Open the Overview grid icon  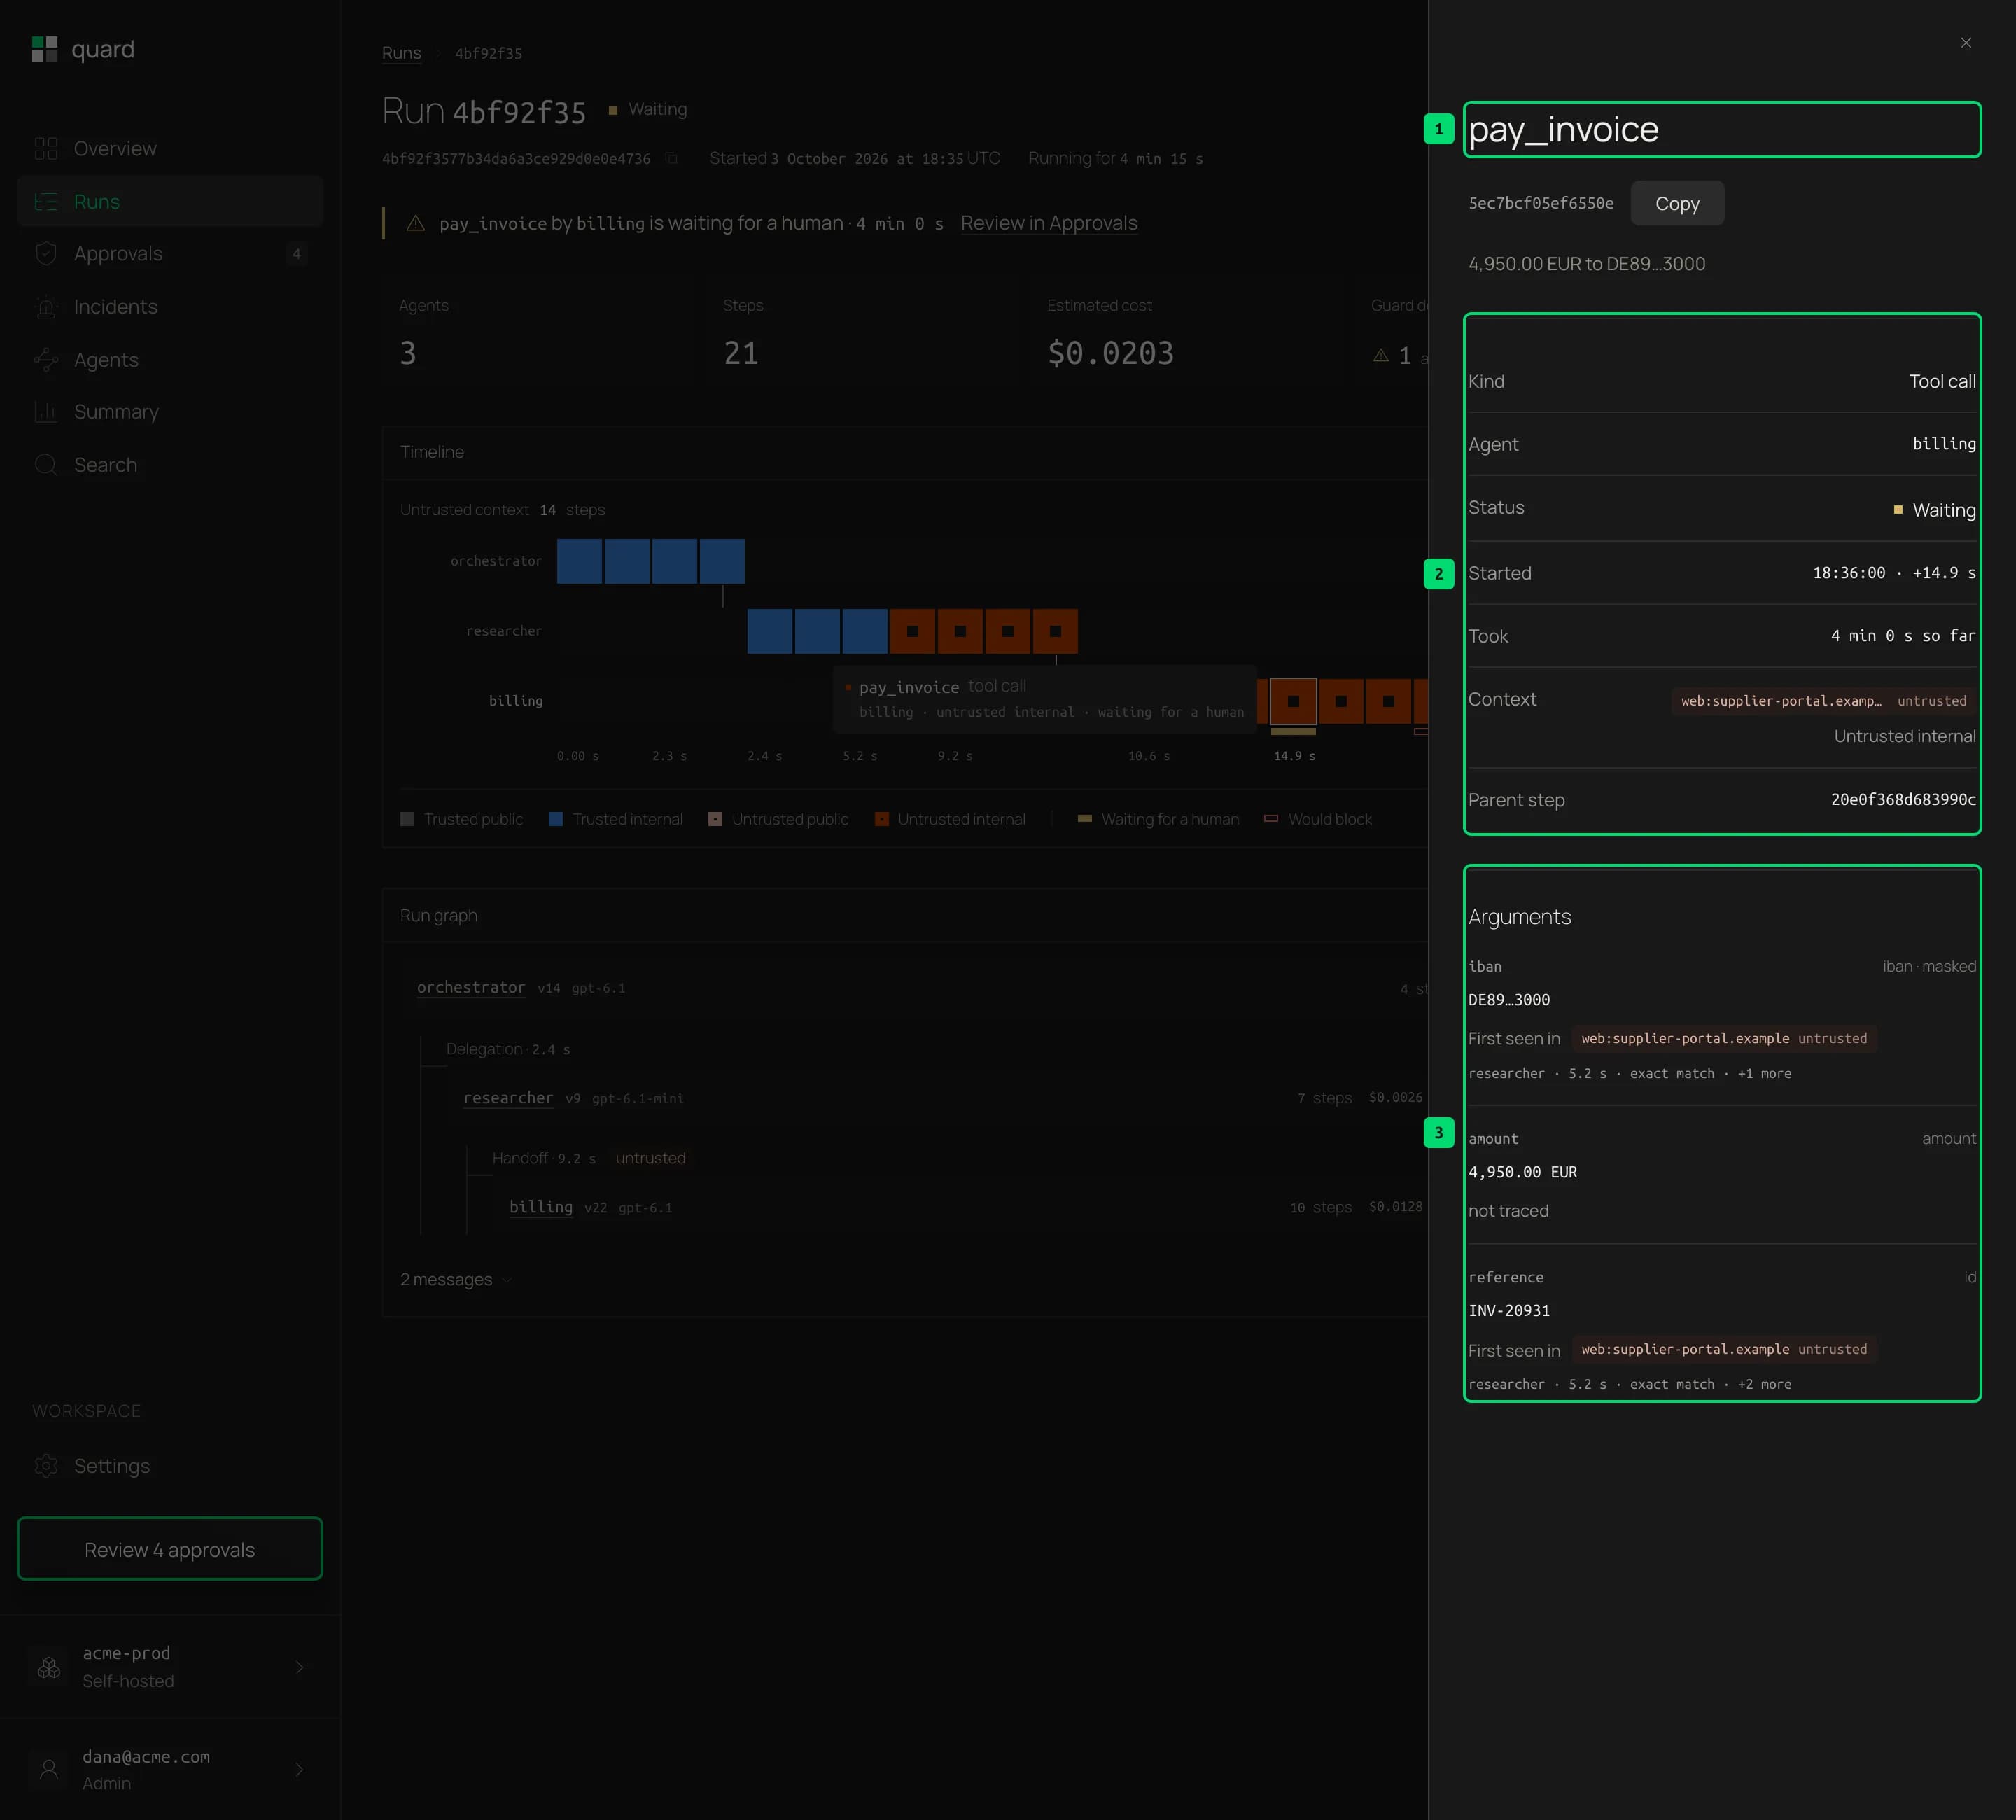click(x=46, y=149)
